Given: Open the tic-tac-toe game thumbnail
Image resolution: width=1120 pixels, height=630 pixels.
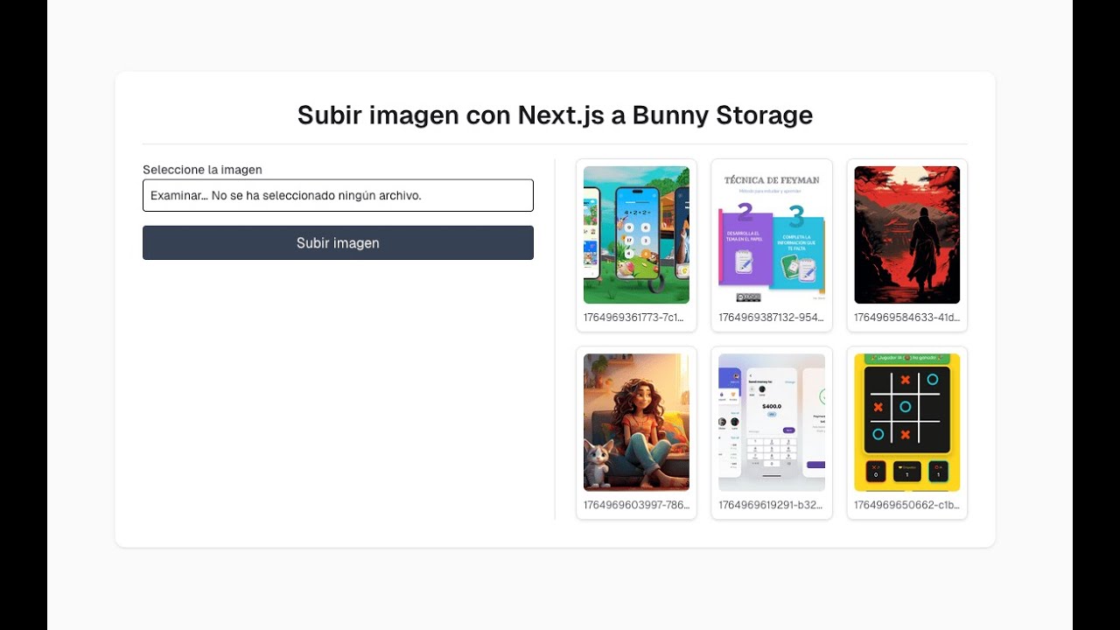Looking at the screenshot, I should 906,423.
